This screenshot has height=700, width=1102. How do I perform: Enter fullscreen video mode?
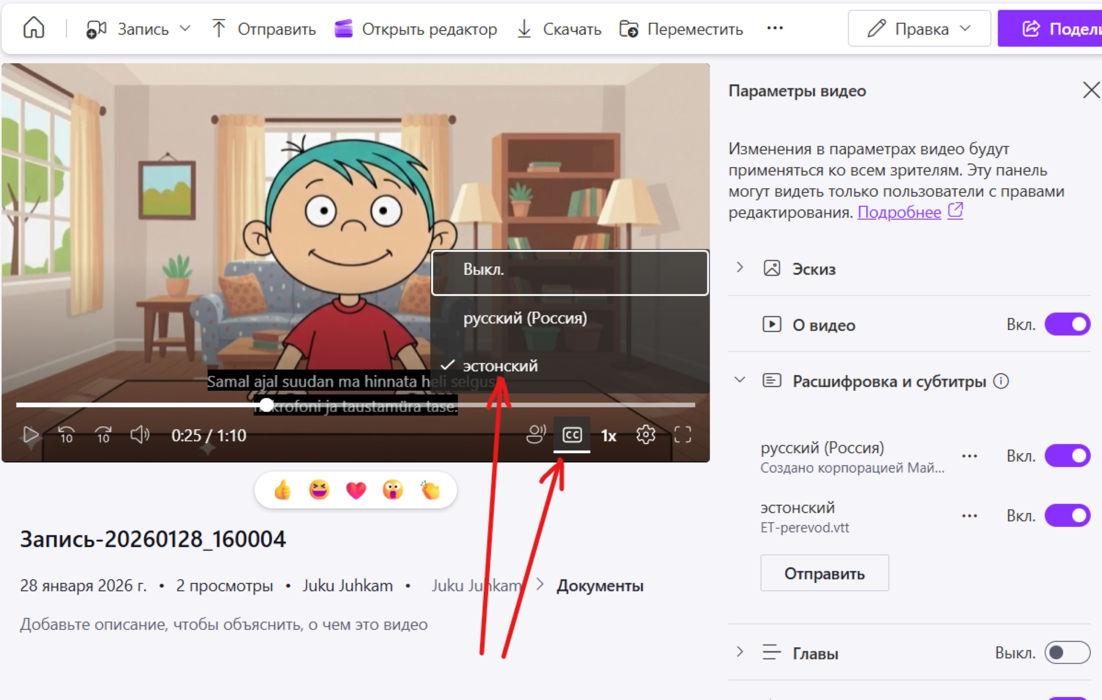point(682,435)
